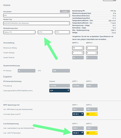
Task: Click the MPPT-2 Module pro Strang stepper arrows
Action: [x=96, y=48]
